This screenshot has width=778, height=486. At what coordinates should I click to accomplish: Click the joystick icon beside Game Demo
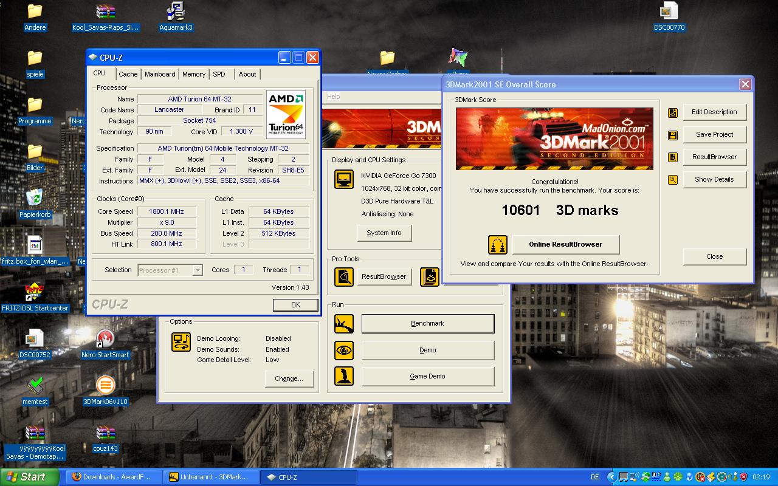[344, 376]
